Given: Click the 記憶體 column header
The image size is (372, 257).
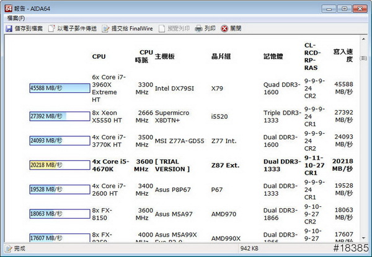Looking at the screenshot, I should pyautogui.click(x=273, y=57).
